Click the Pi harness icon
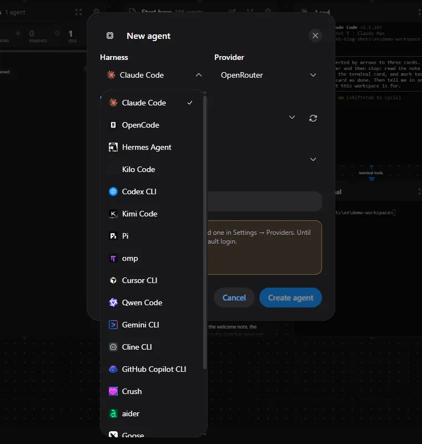Viewport: 422px width, 444px height. point(113,236)
